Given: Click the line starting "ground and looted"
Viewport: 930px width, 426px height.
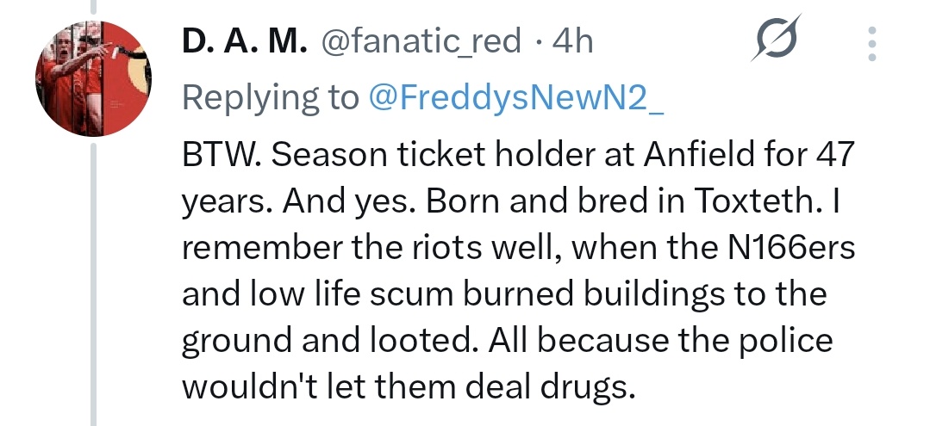Looking at the screenshot, I should [x=507, y=340].
